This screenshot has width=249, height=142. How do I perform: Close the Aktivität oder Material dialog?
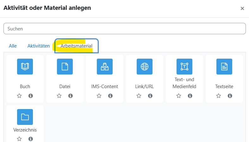pyautogui.click(x=242, y=8)
